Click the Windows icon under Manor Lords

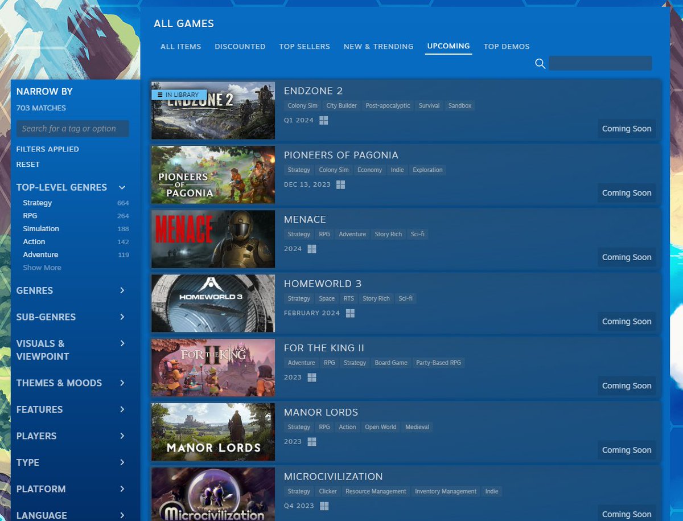click(x=311, y=441)
